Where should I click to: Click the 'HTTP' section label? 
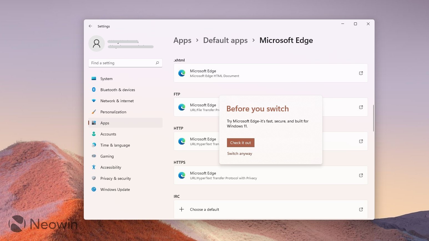(178, 128)
